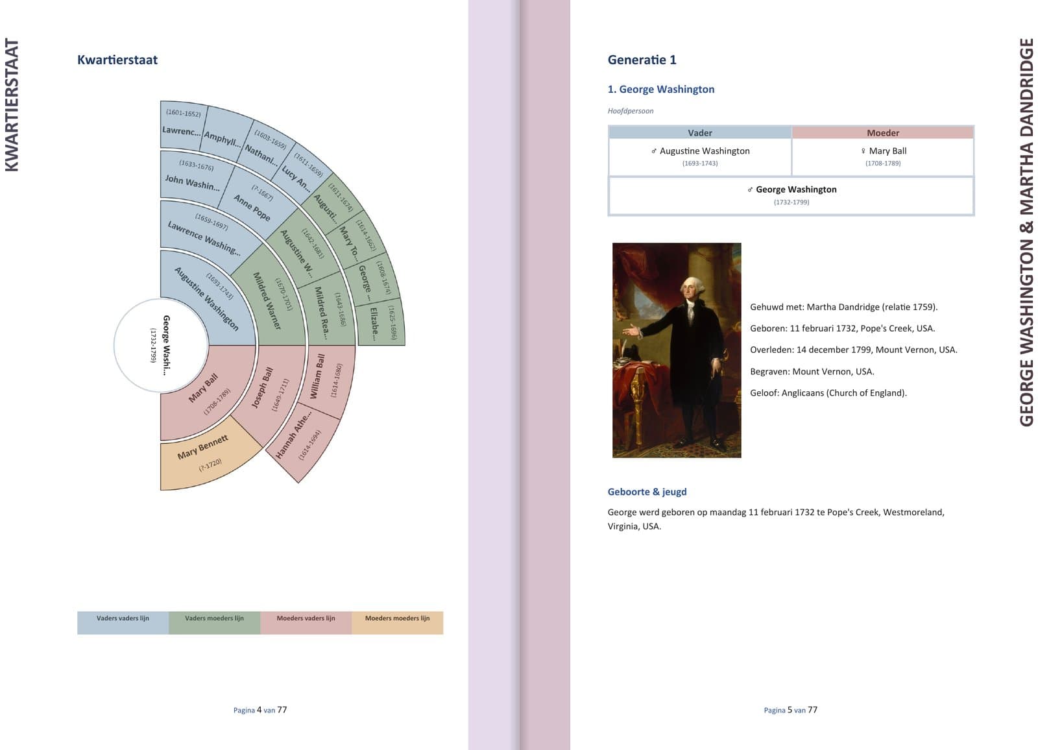Click the George Washington portrait painting
The height and width of the screenshot is (750, 1038).
click(x=676, y=350)
